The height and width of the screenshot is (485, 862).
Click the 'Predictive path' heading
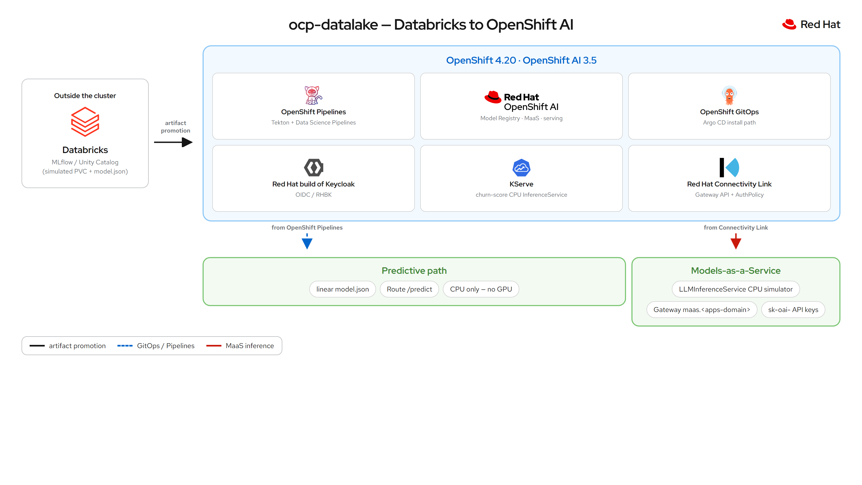tap(414, 271)
